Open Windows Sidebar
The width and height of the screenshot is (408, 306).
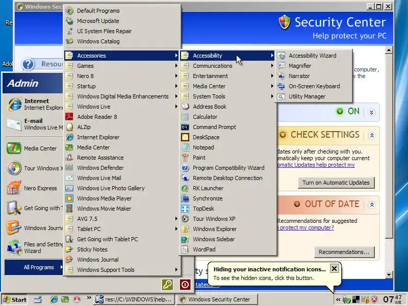click(x=227, y=239)
